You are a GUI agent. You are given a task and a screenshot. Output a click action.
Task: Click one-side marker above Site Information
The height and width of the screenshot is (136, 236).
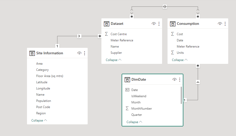[57, 46]
